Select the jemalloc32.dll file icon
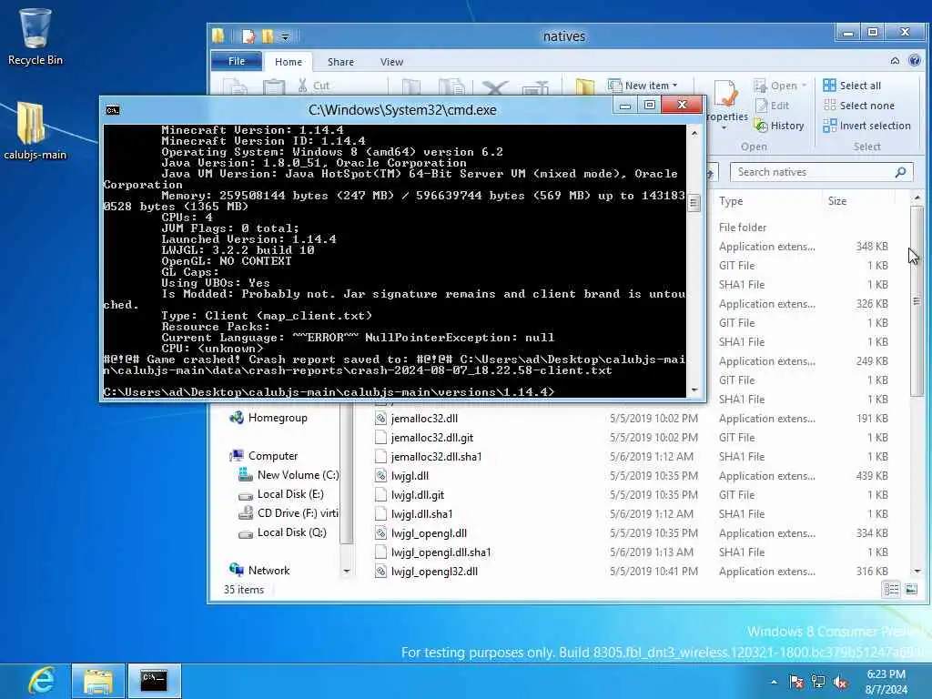Viewport: 932px width, 699px height. (x=381, y=419)
